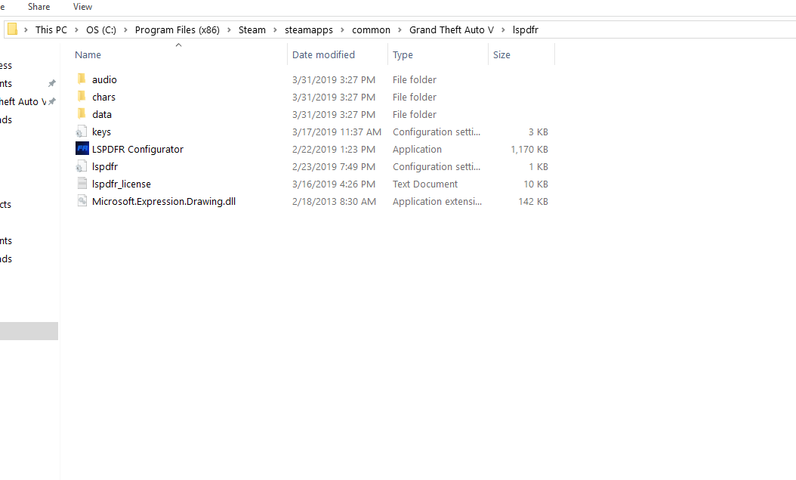Select the audio folder name
This screenshot has height=480, width=796.
coord(104,79)
